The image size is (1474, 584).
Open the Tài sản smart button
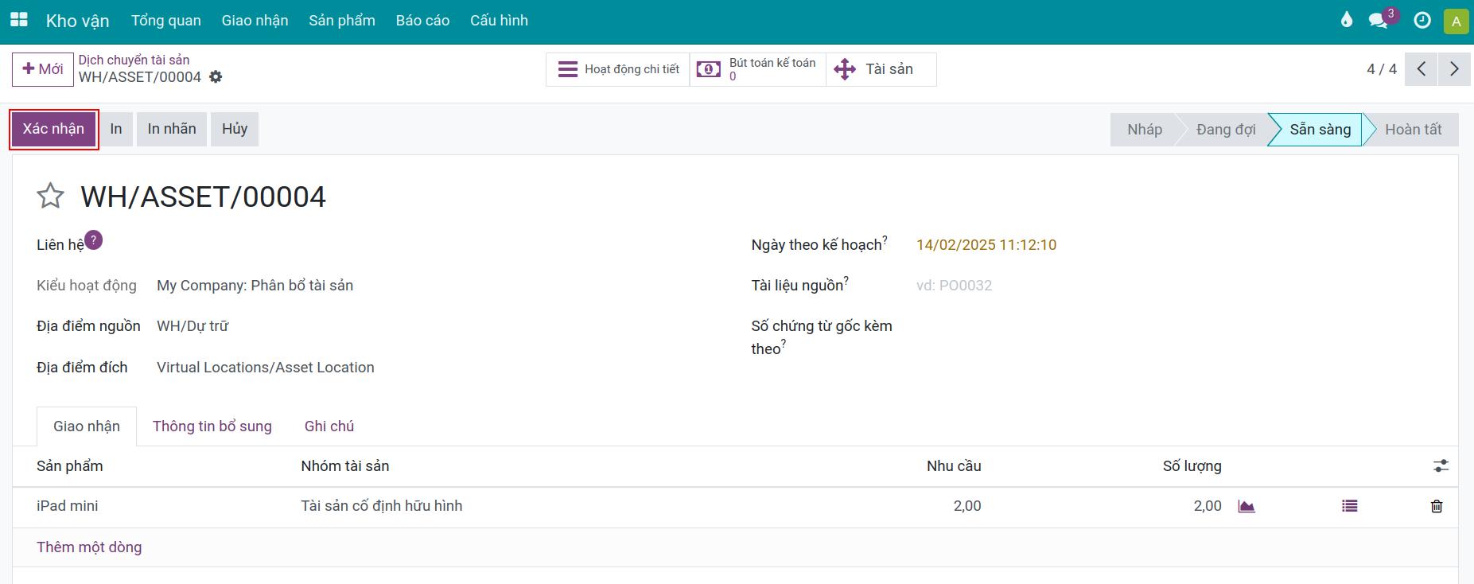[881, 69]
